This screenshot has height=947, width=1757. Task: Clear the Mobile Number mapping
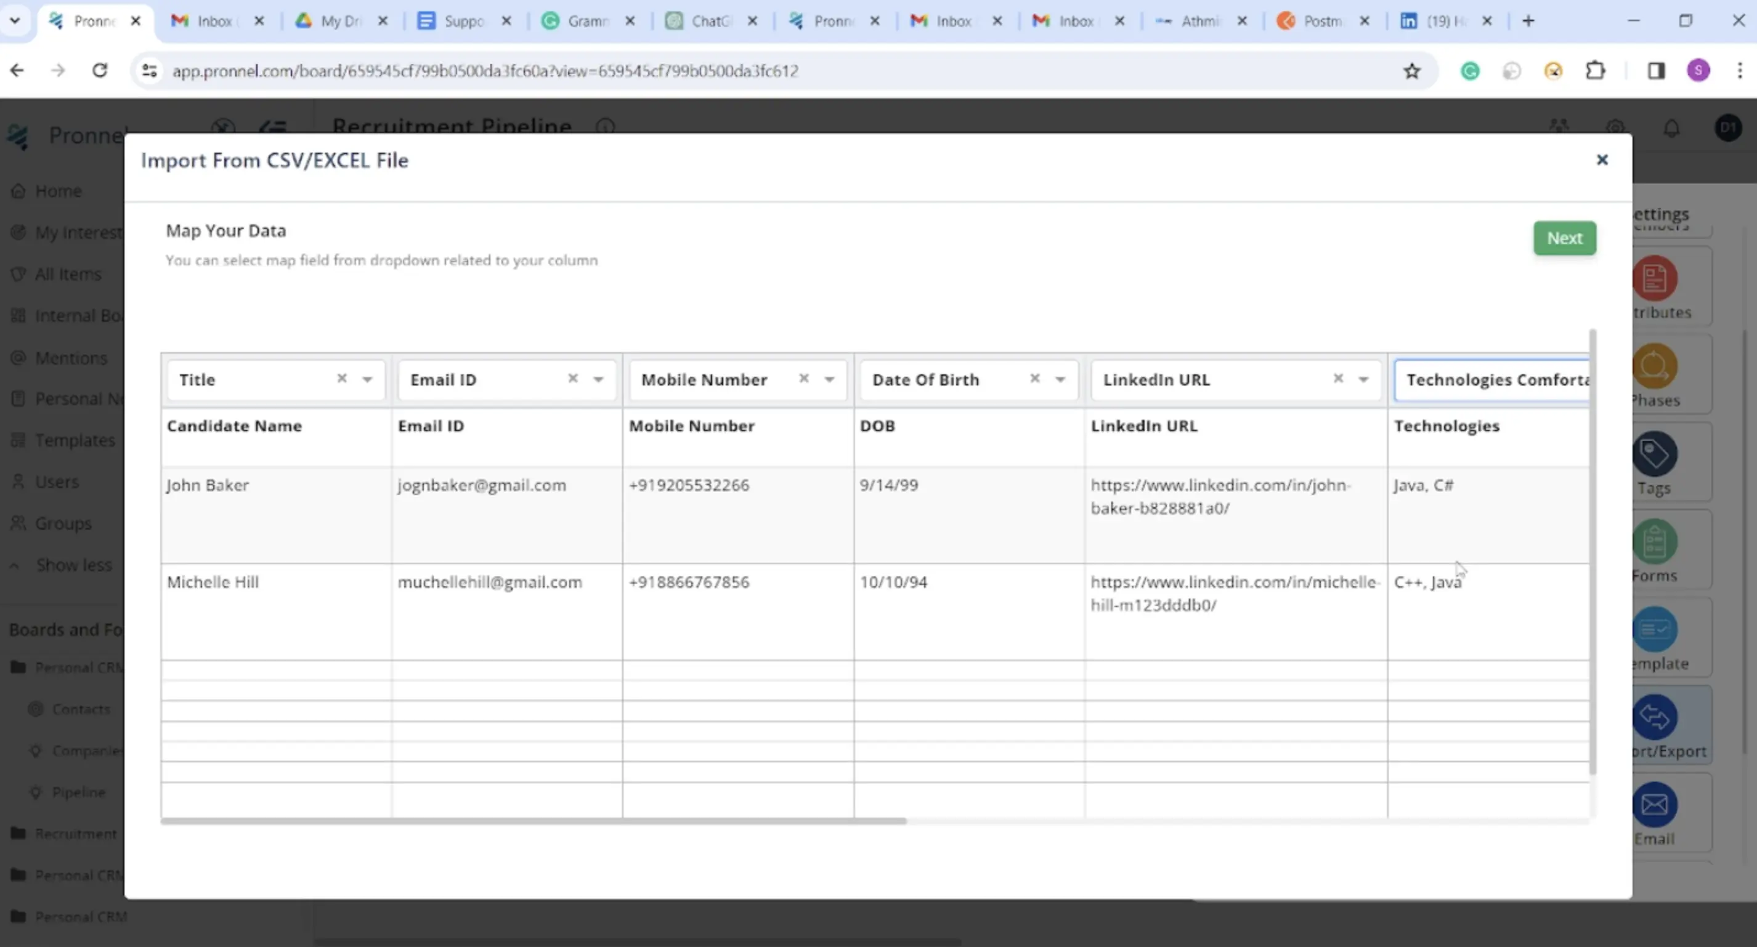coord(803,379)
